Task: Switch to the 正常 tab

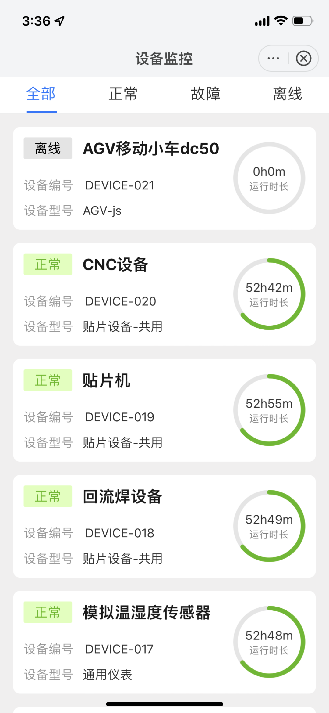Action: click(x=123, y=94)
